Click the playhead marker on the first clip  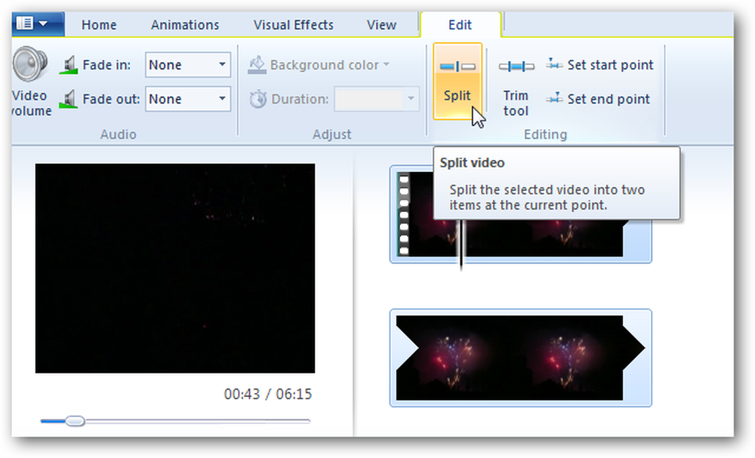point(461,245)
